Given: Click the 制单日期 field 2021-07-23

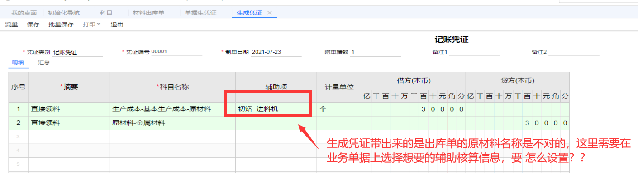Looking at the screenshot, I should pos(276,52).
